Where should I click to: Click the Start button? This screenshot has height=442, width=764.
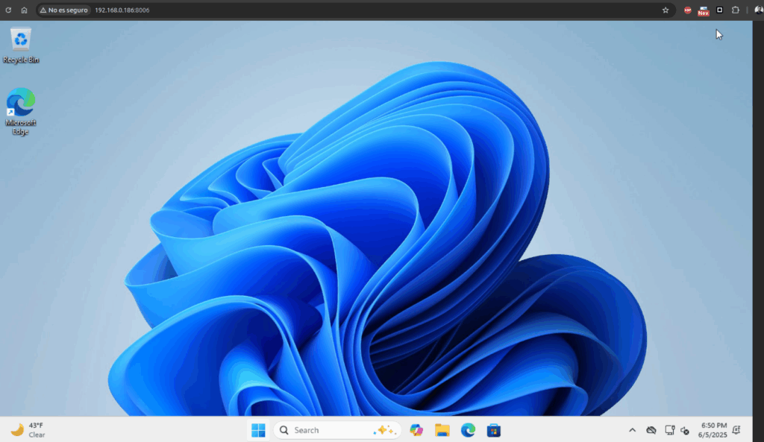tap(258, 430)
